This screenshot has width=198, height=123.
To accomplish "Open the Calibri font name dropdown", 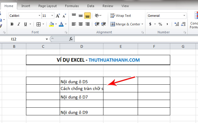I will (x=39, y=16).
